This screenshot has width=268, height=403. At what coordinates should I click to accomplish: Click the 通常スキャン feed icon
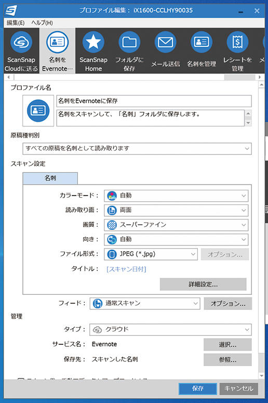[98, 304]
